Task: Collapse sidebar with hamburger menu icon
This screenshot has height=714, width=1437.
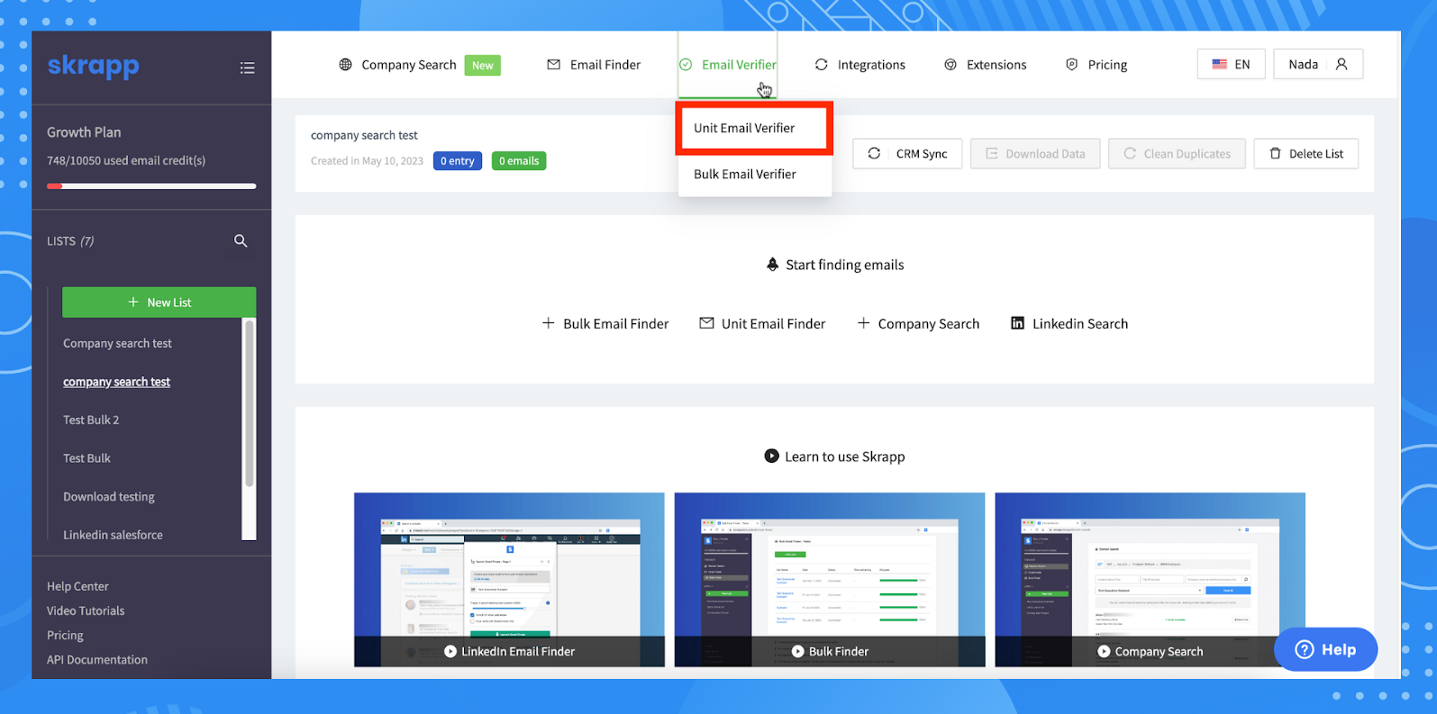Action: [248, 68]
